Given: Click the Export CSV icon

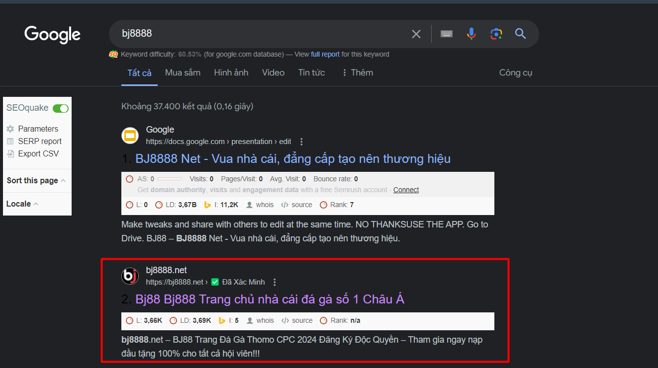Looking at the screenshot, I should (10, 154).
